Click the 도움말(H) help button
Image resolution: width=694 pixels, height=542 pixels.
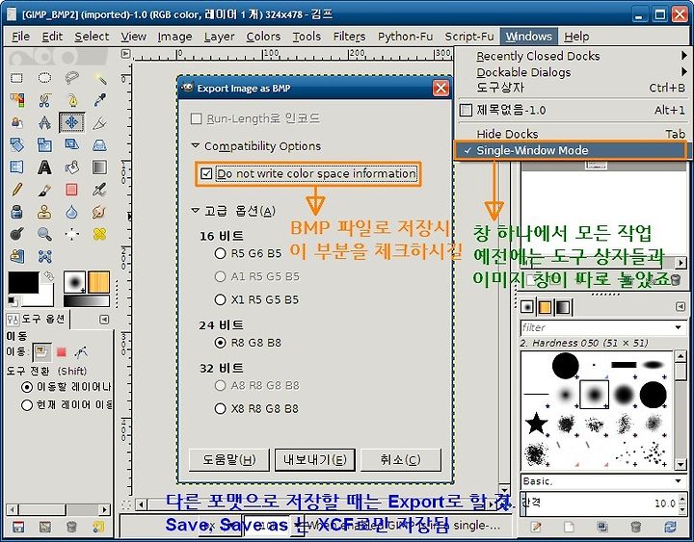click(228, 460)
